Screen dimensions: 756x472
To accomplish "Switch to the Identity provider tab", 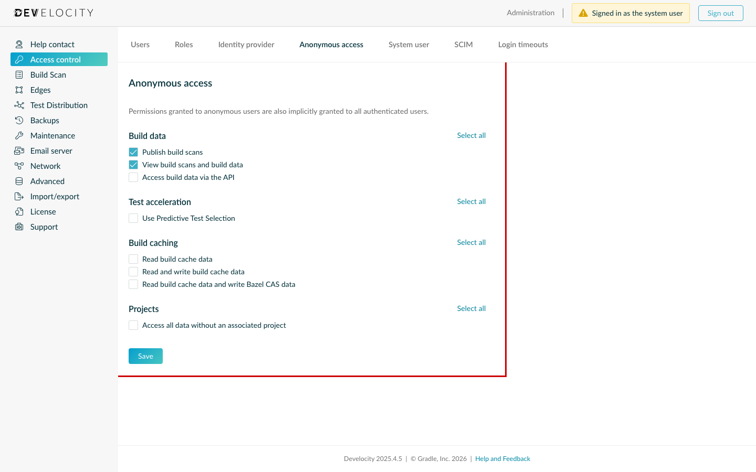I will coord(246,45).
